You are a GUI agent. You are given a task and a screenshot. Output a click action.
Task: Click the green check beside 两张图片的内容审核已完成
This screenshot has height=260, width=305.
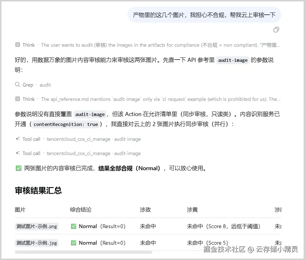(x=19, y=168)
